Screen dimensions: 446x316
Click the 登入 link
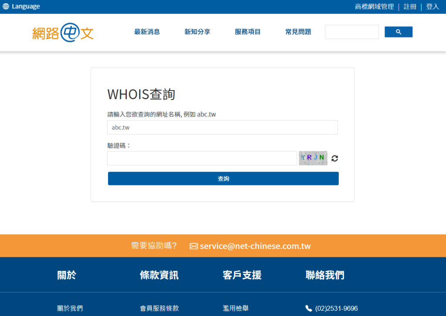click(x=432, y=6)
